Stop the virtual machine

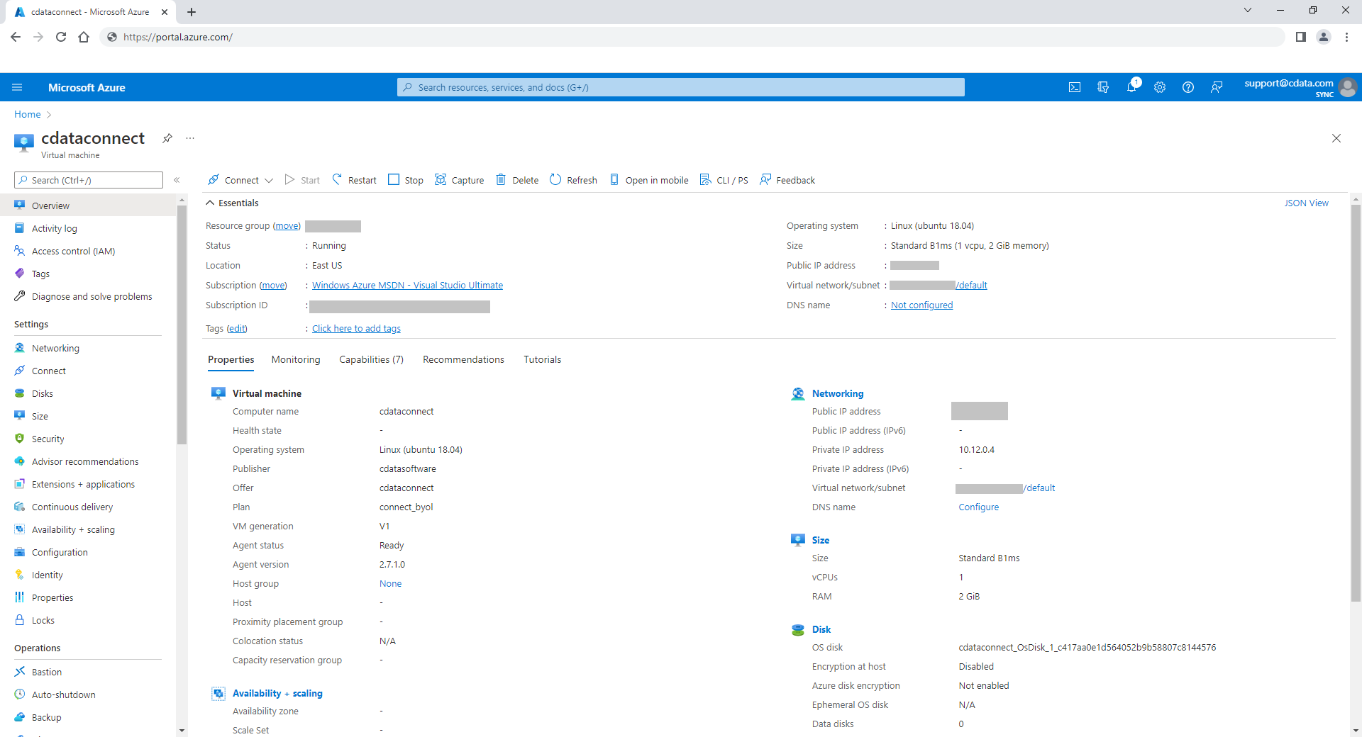(406, 180)
